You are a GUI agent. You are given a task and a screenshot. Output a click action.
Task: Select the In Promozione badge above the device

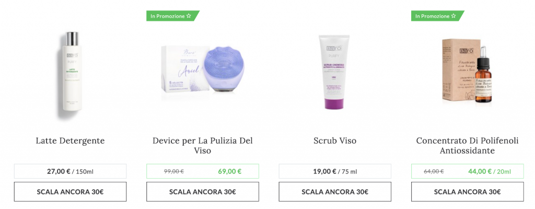[173, 16]
